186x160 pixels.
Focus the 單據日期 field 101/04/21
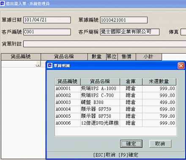coord(47,20)
